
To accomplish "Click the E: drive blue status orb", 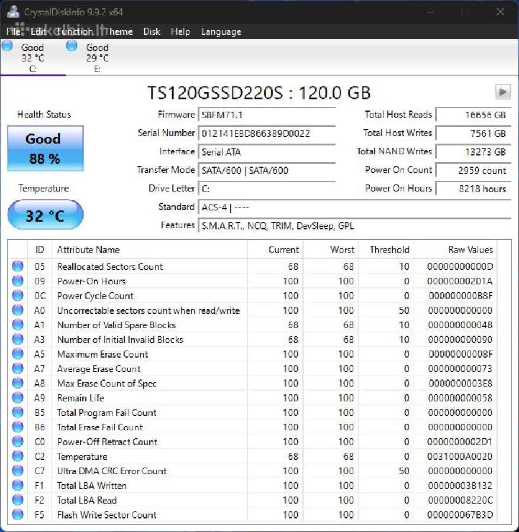I will point(72,46).
